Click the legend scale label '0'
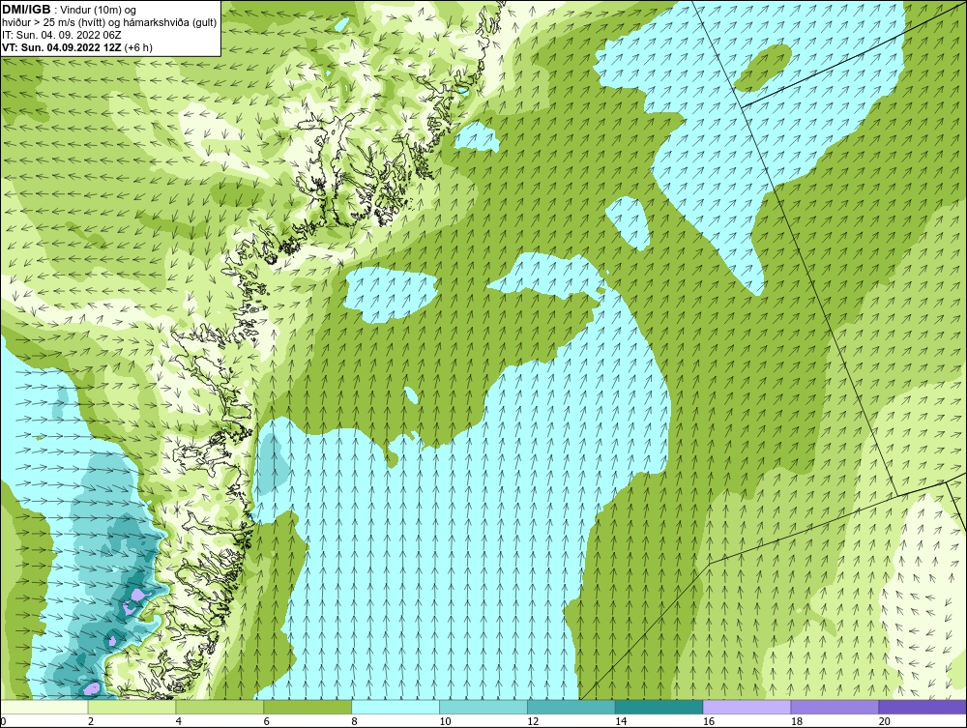This screenshot has height=728, width=967. (x=3, y=721)
